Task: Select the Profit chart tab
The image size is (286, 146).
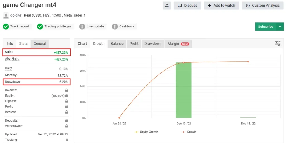Action: (x=134, y=44)
